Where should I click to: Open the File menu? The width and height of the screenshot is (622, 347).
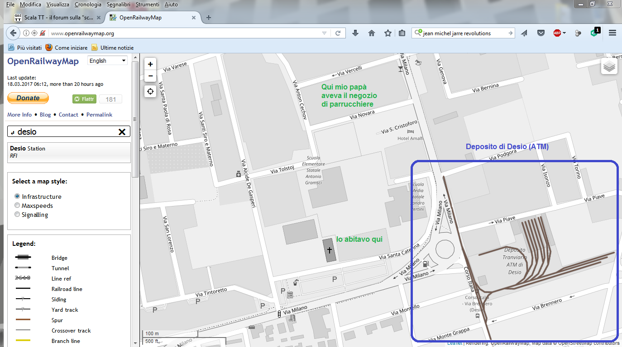10,5
